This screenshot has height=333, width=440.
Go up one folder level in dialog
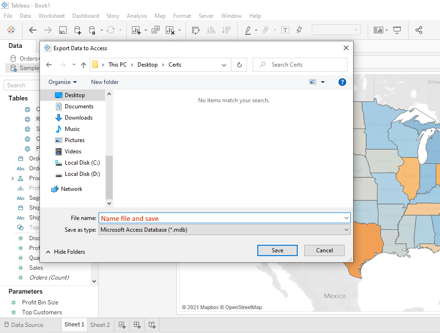click(x=83, y=65)
